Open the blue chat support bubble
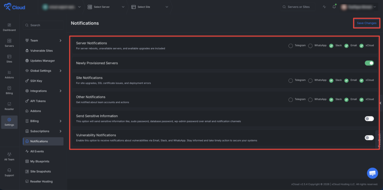 tap(372, 173)
